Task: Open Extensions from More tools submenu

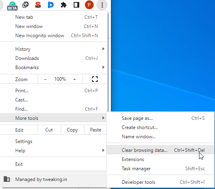Action: [161, 159]
